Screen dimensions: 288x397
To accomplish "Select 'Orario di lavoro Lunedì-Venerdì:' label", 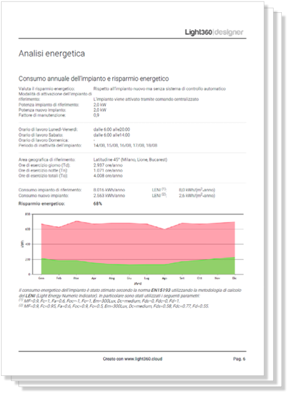I will 48,129.
